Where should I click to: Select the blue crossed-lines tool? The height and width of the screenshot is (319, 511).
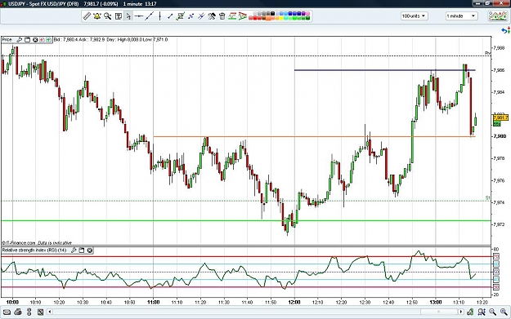tap(191, 16)
